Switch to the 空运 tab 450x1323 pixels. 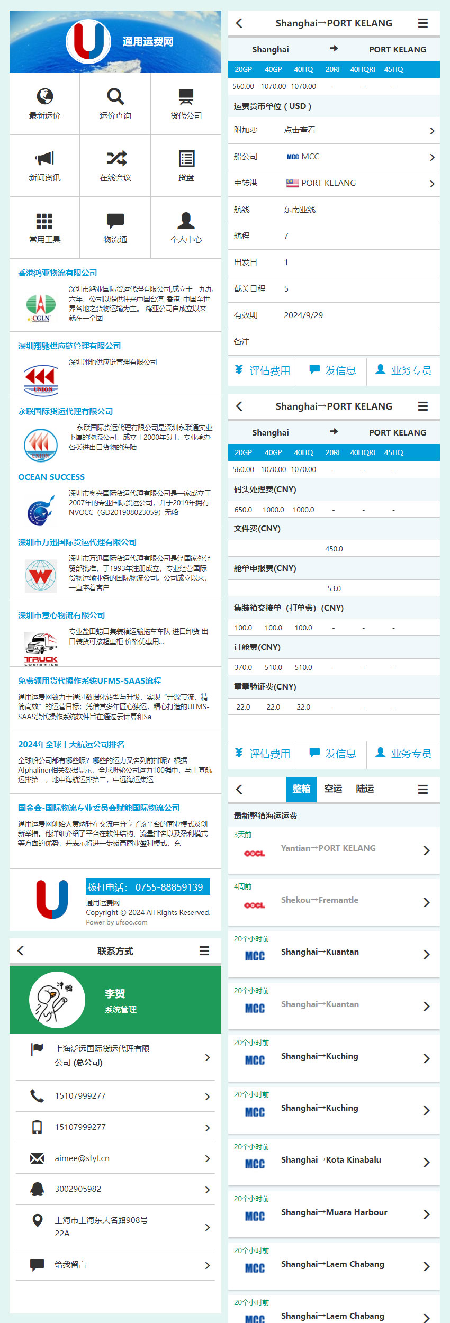(333, 789)
